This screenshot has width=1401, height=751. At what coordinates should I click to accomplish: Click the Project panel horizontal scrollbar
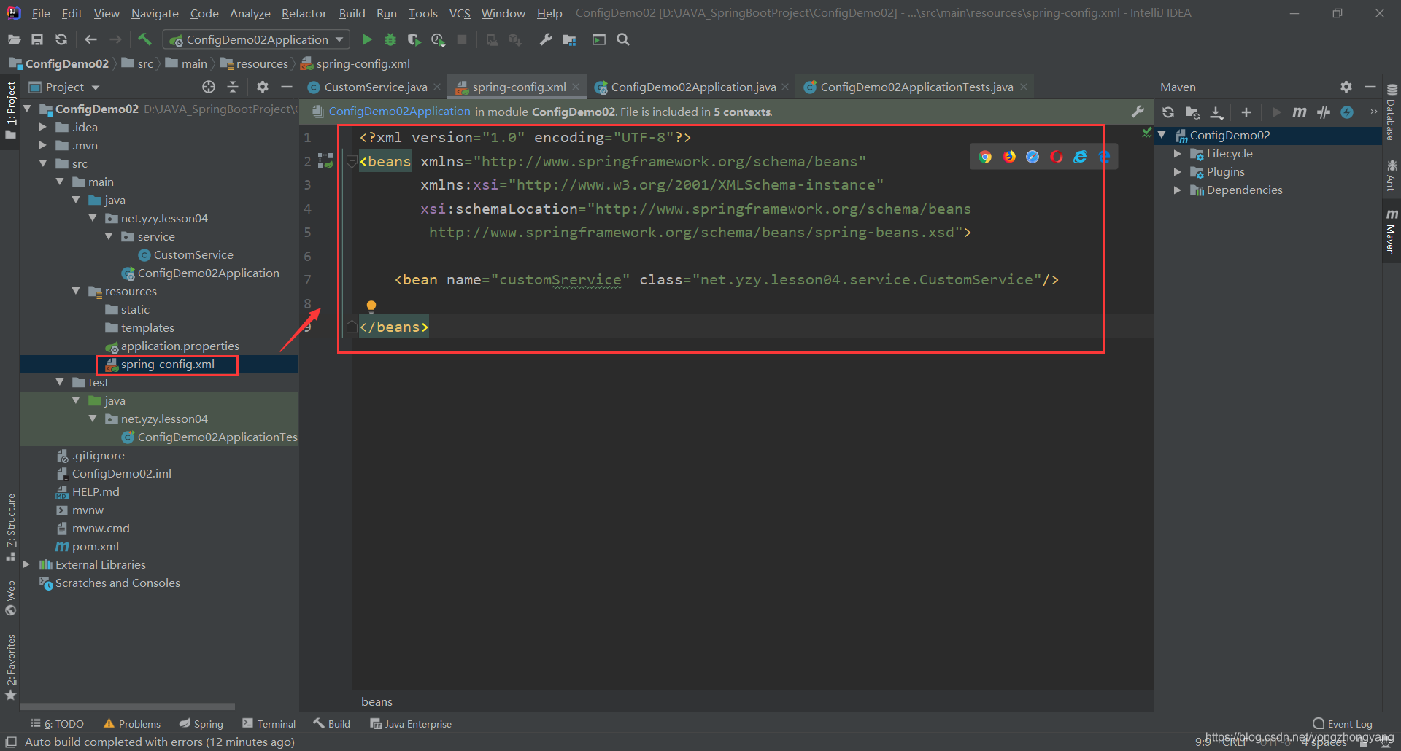[127, 707]
